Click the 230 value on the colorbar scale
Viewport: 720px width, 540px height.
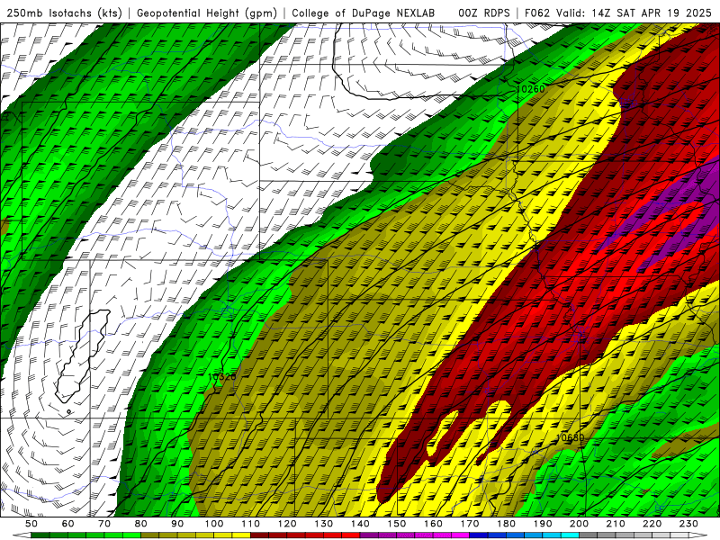(x=688, y=524)
